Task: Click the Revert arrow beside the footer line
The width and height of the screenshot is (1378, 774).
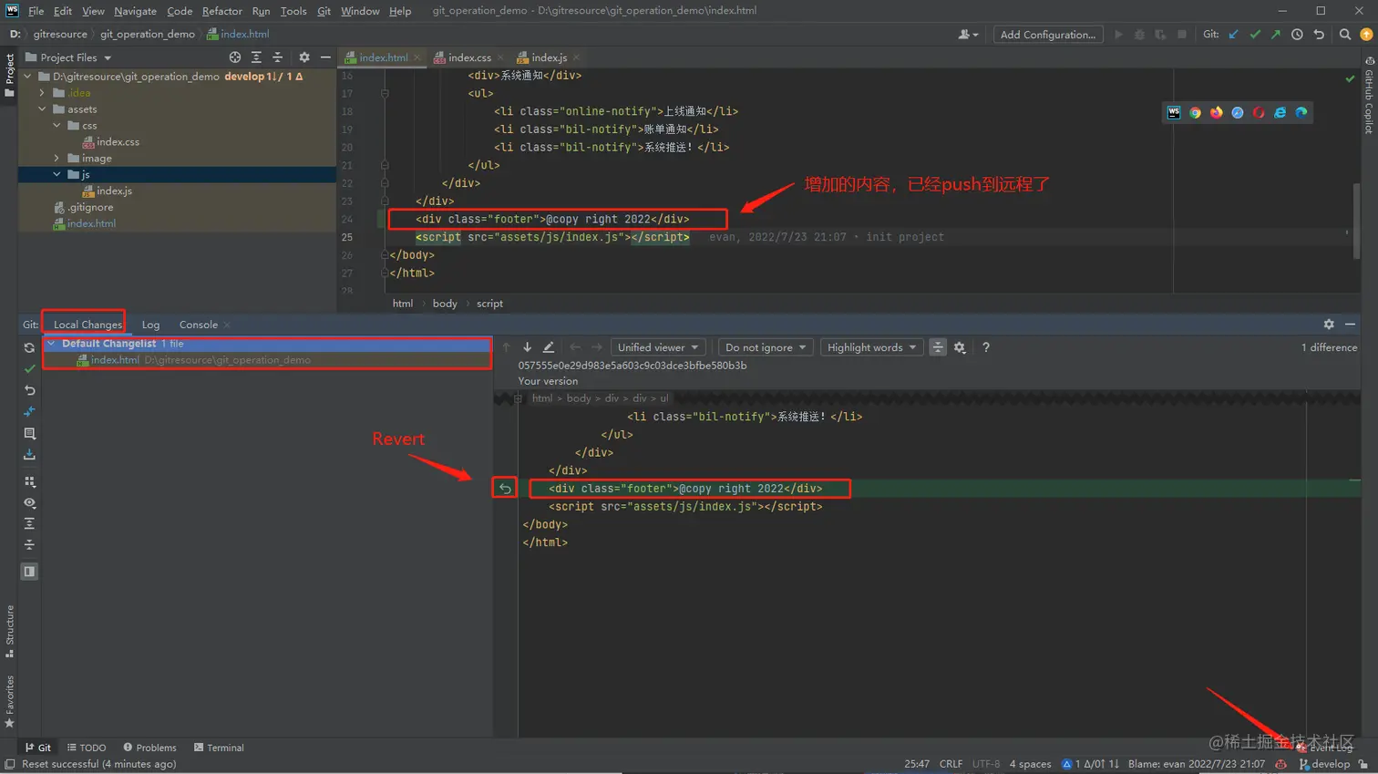Action: (505, 489)
